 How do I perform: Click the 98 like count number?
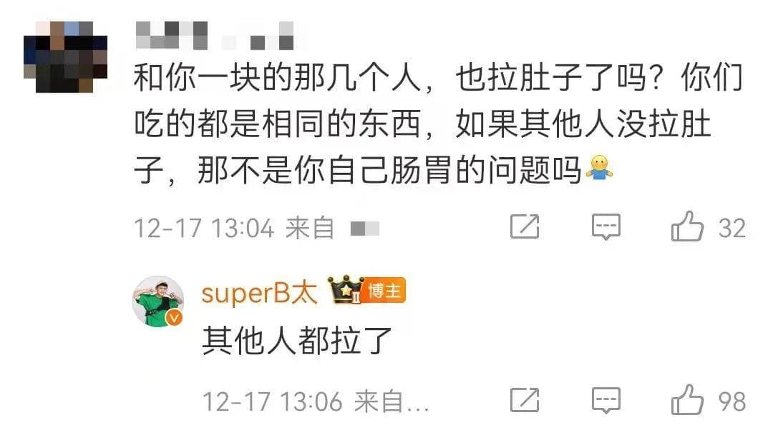731,402
